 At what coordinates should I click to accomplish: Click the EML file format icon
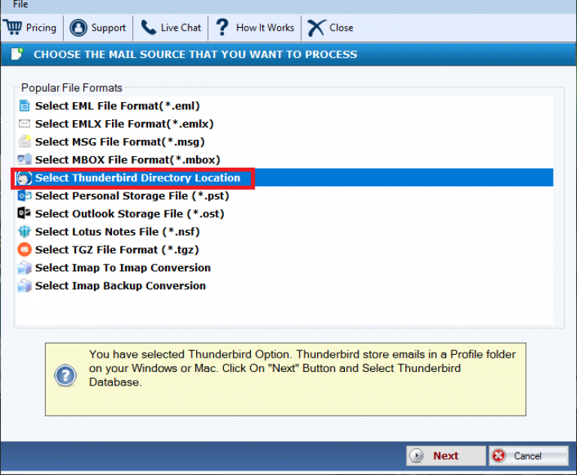(x=24, y=106)
